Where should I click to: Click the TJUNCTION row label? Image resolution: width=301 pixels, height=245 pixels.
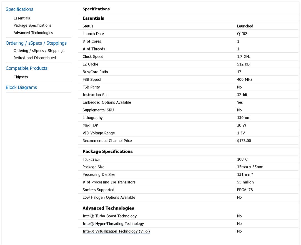[91, 159]
